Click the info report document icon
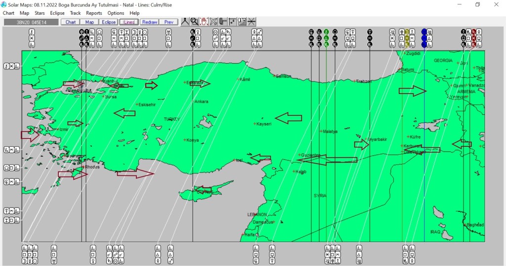The width and height of the screenshot is (506, 266). coord(242,22)
